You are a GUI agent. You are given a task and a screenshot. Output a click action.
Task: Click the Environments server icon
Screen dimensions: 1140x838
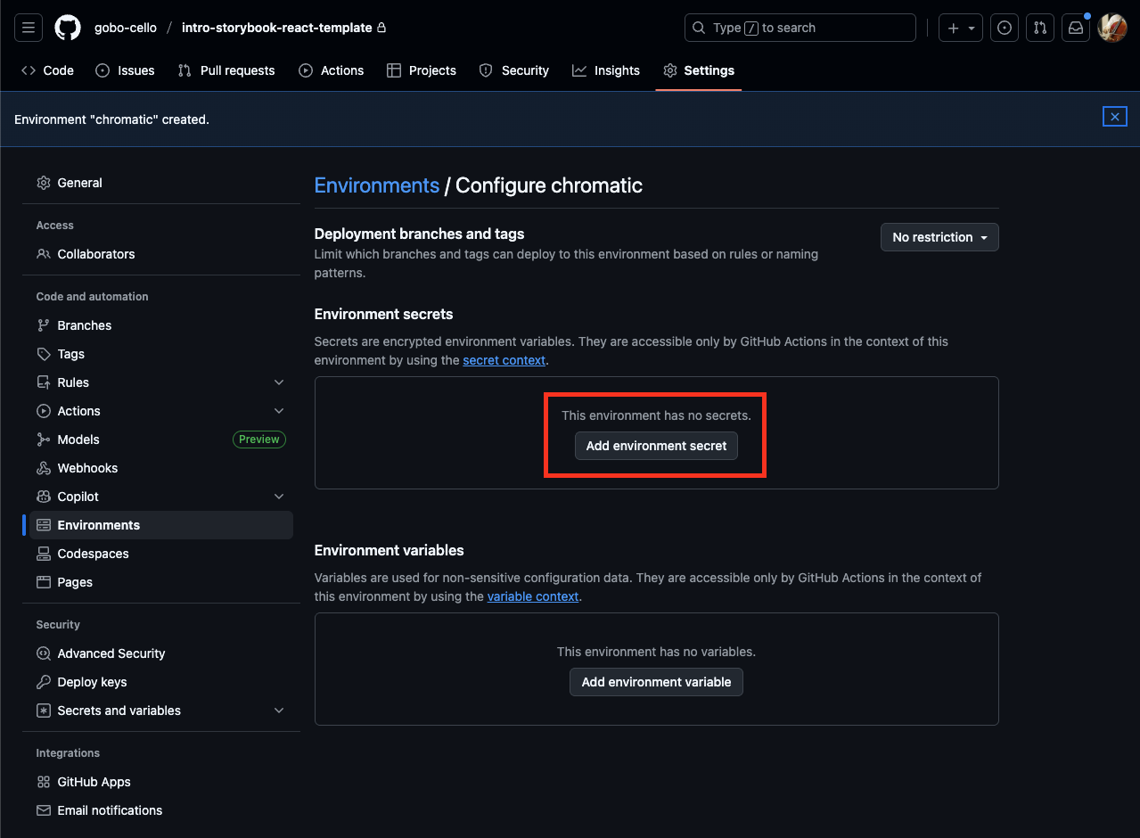pos(44,525)
